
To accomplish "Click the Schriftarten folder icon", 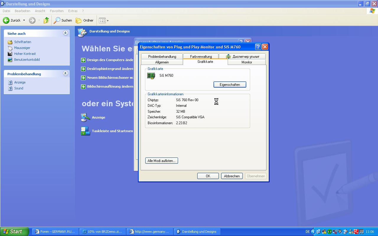I will tap(10, 42).
